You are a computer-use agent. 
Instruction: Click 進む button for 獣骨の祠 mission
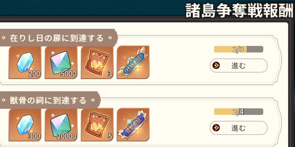coord(239,128)
